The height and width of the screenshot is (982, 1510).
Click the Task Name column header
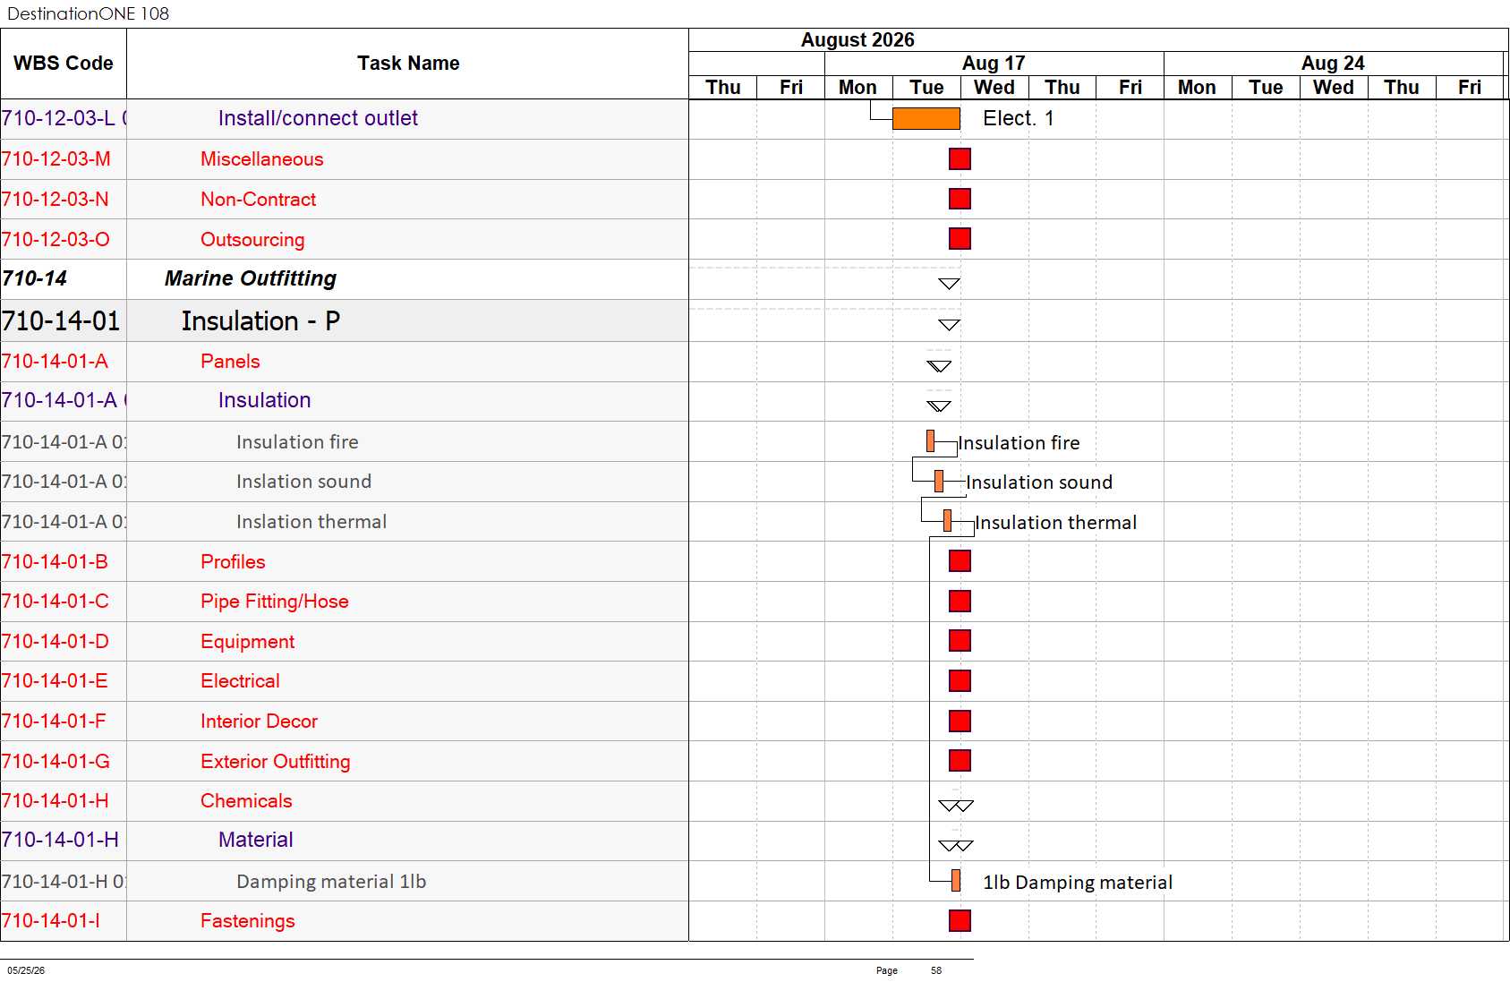tap(408, 64)
